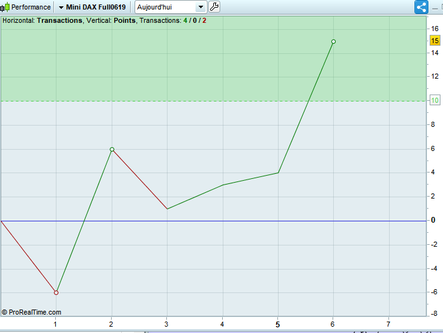Select the red data point at transaction 1
This screenshot has width=443, height=333.
pyautogui.click(x=56, y=292)
